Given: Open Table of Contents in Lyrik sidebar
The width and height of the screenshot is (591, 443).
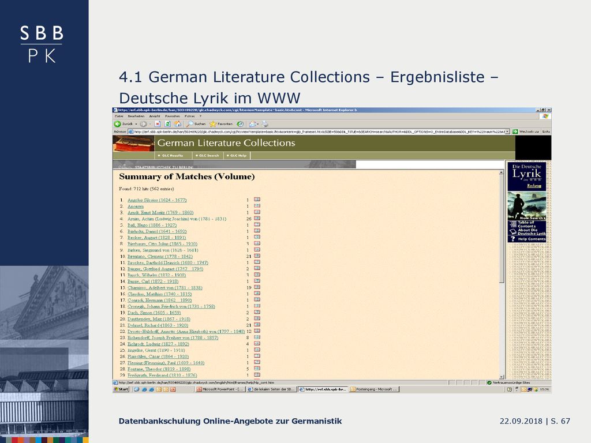Looking at the screenshot, I should point(527,224).
